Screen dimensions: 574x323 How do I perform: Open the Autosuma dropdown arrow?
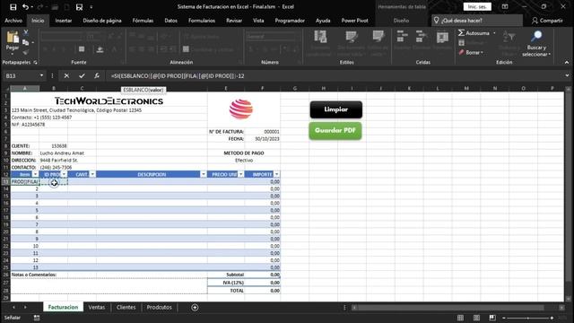[494, 33]
